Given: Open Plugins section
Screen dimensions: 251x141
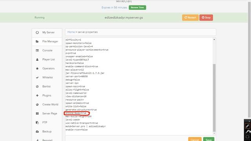Looking at the screenshot, I should tap(47, 96).
